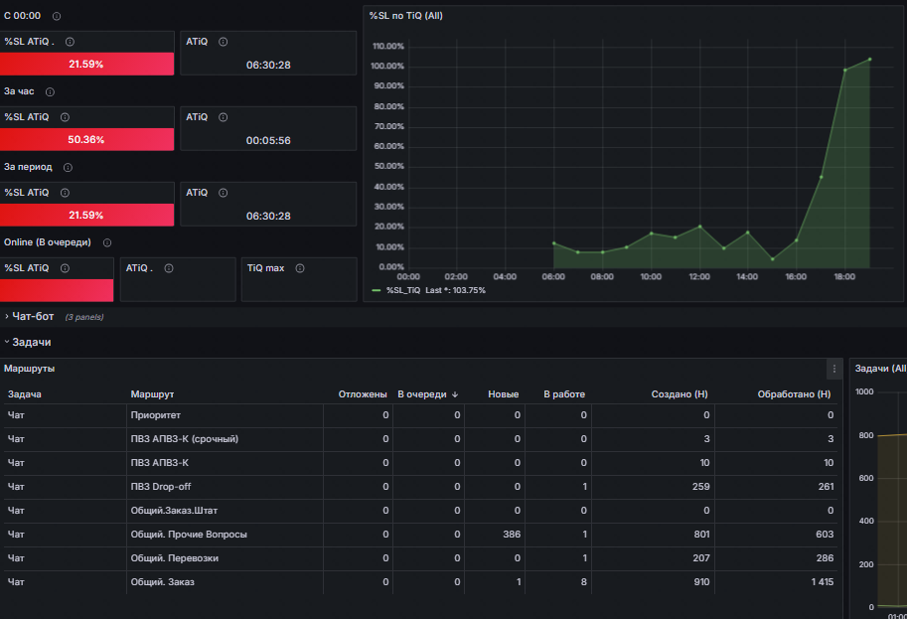Toggle sort arrow on 'В очереди' column
This screenshot has height=619, width=907.
coord(455,394)
